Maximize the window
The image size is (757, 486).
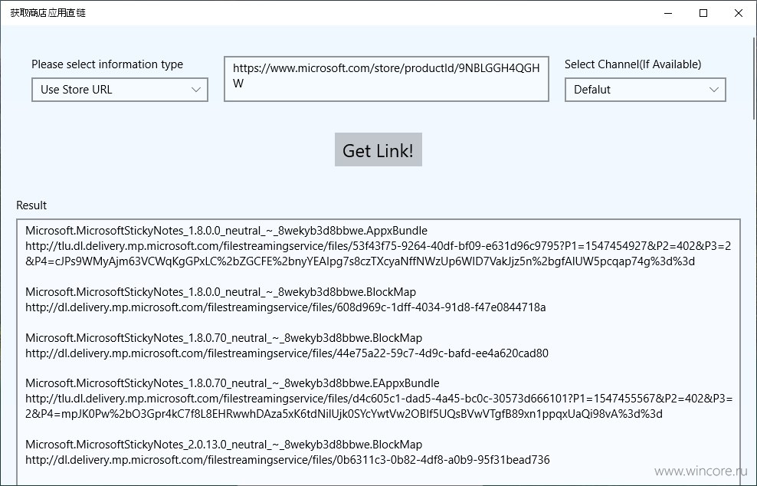tap(703, 13)
